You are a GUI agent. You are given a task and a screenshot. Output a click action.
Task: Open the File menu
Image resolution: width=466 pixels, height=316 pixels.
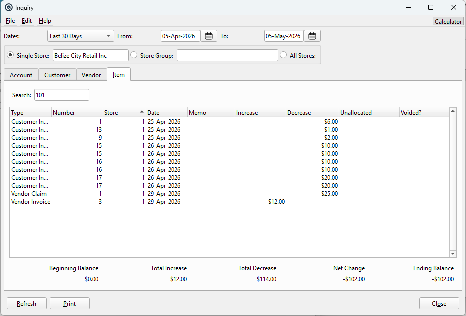[10, 21]
